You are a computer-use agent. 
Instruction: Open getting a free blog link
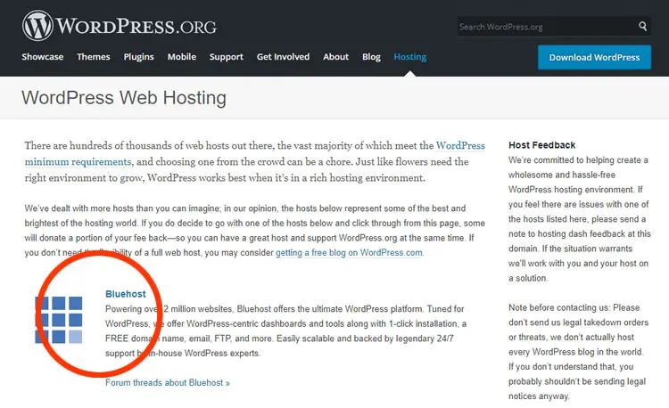click(349, 253)
